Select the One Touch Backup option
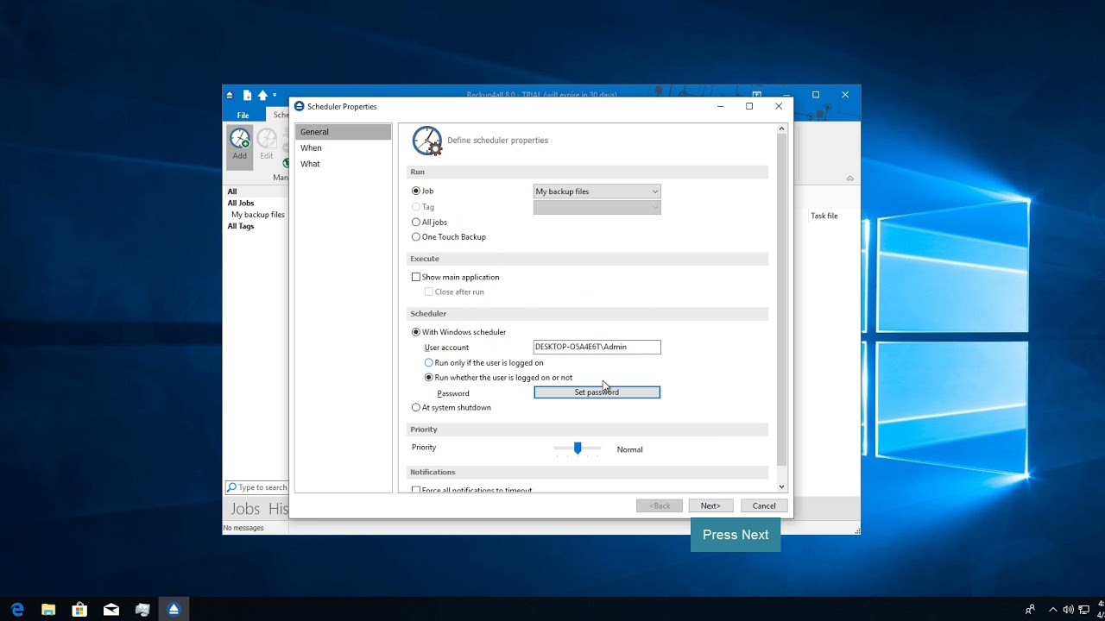Viewport: 1105px width, 621px height. pyautogui.click(x=416, y=236)
